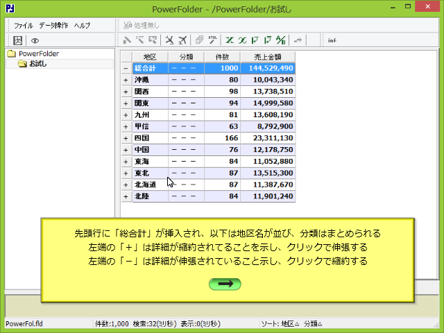The image size is (444, 333).
Task: Click the 沖縄 region cell
Action: click(x=150, y=80)
